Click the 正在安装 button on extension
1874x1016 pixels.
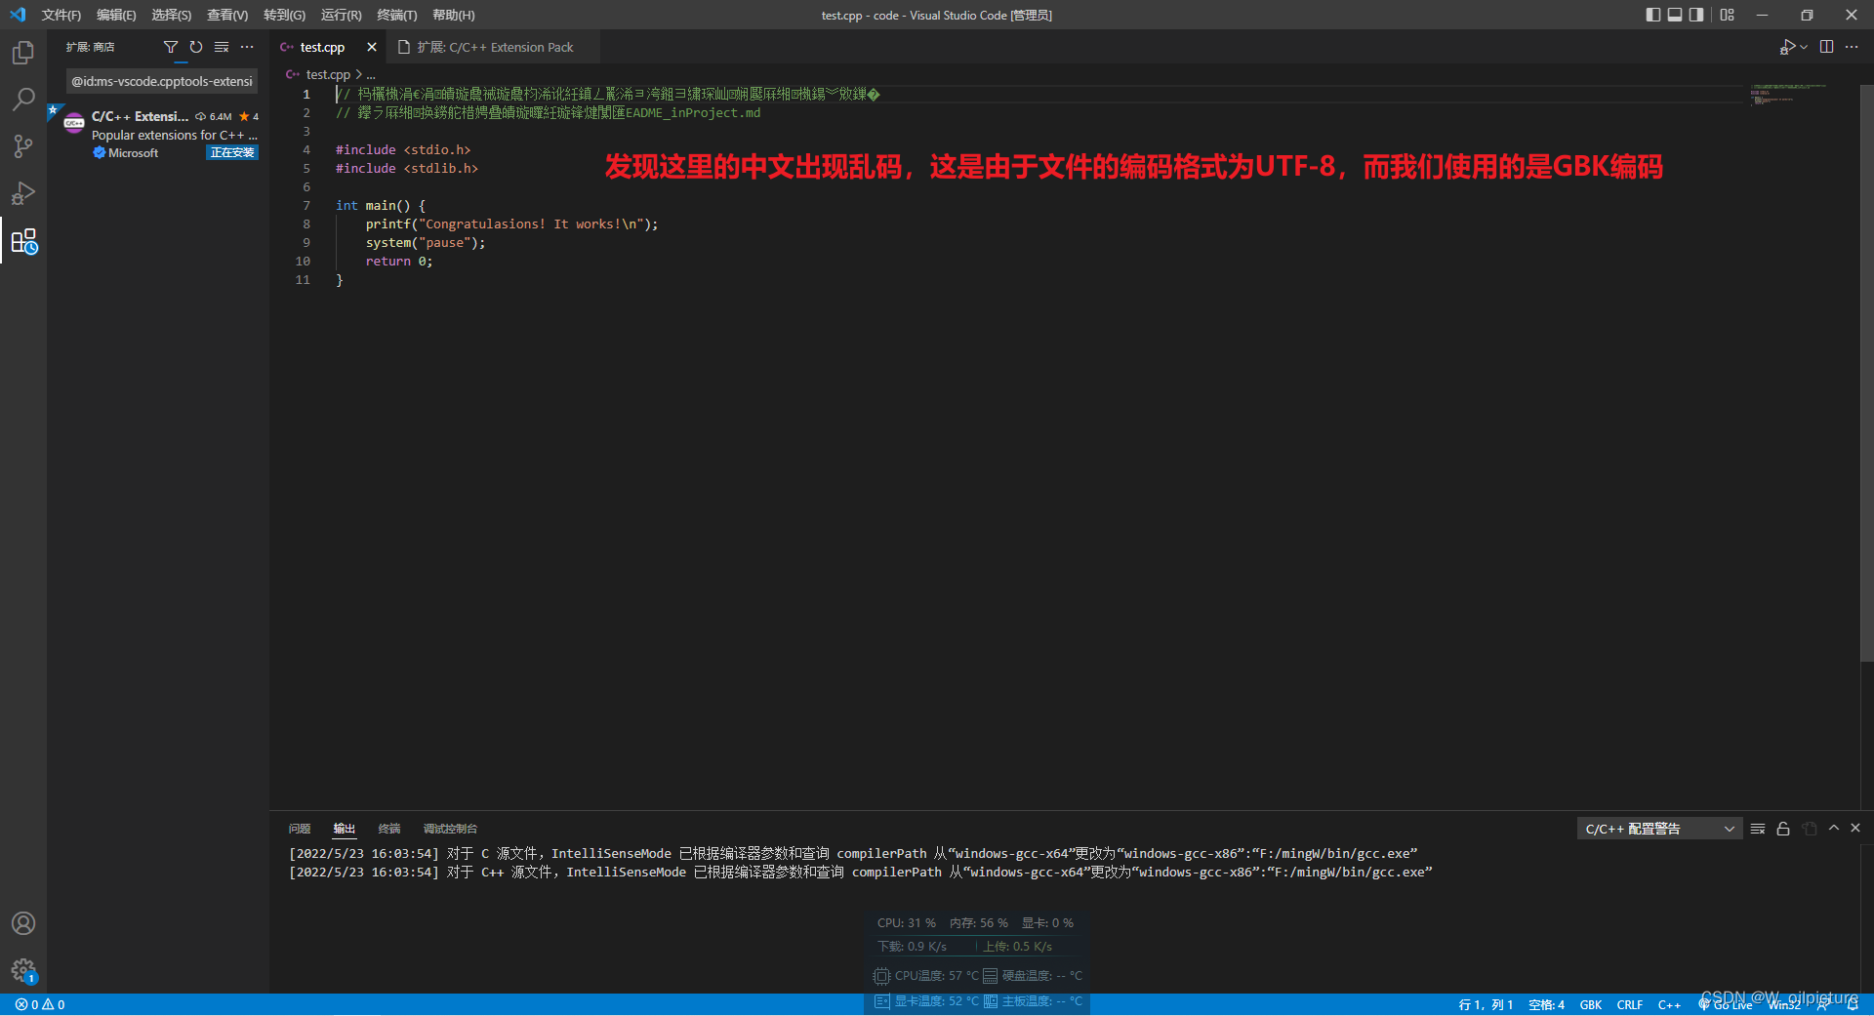click(x=232, y=152)
